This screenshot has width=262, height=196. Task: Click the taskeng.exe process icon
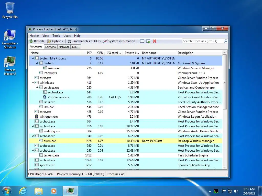(x=41, y=155)
